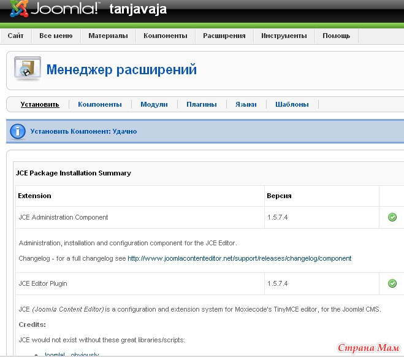Click version 1.5.7.4 of Editor Plugin
The height and width of the screenshot is (357, 404).
coord(277,283)
